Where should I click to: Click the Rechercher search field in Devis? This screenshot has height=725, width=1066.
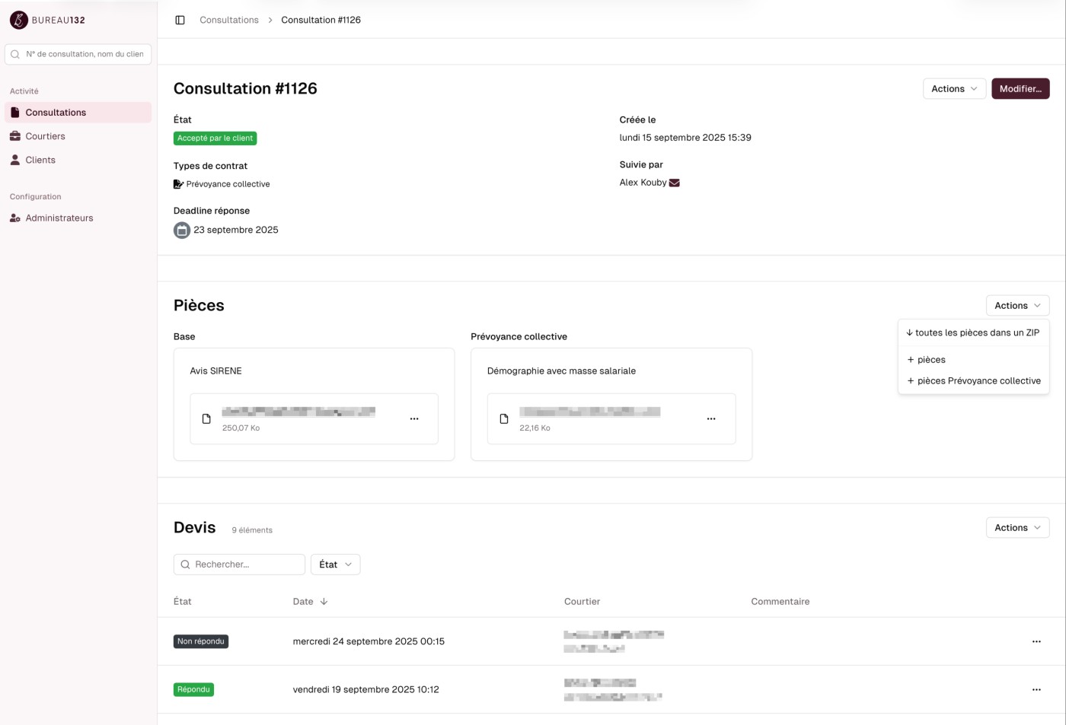click(x=239, y=564)
